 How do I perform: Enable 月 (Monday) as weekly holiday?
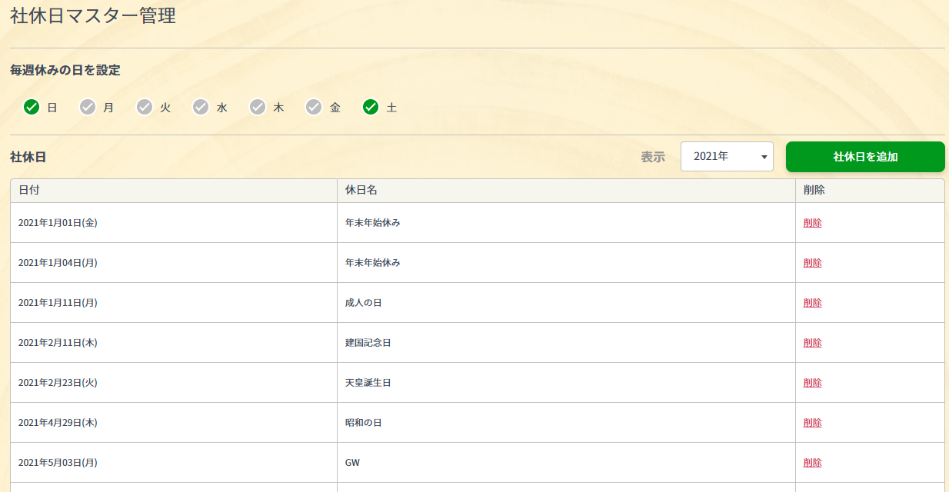pos(88,107)
